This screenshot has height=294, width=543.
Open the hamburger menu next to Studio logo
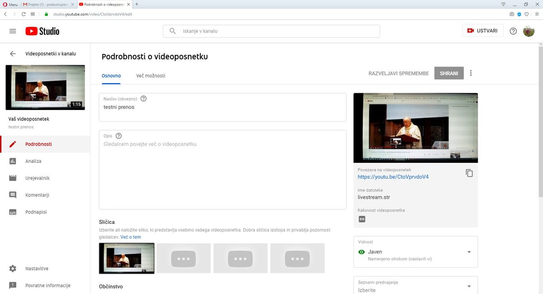[13, 31]
